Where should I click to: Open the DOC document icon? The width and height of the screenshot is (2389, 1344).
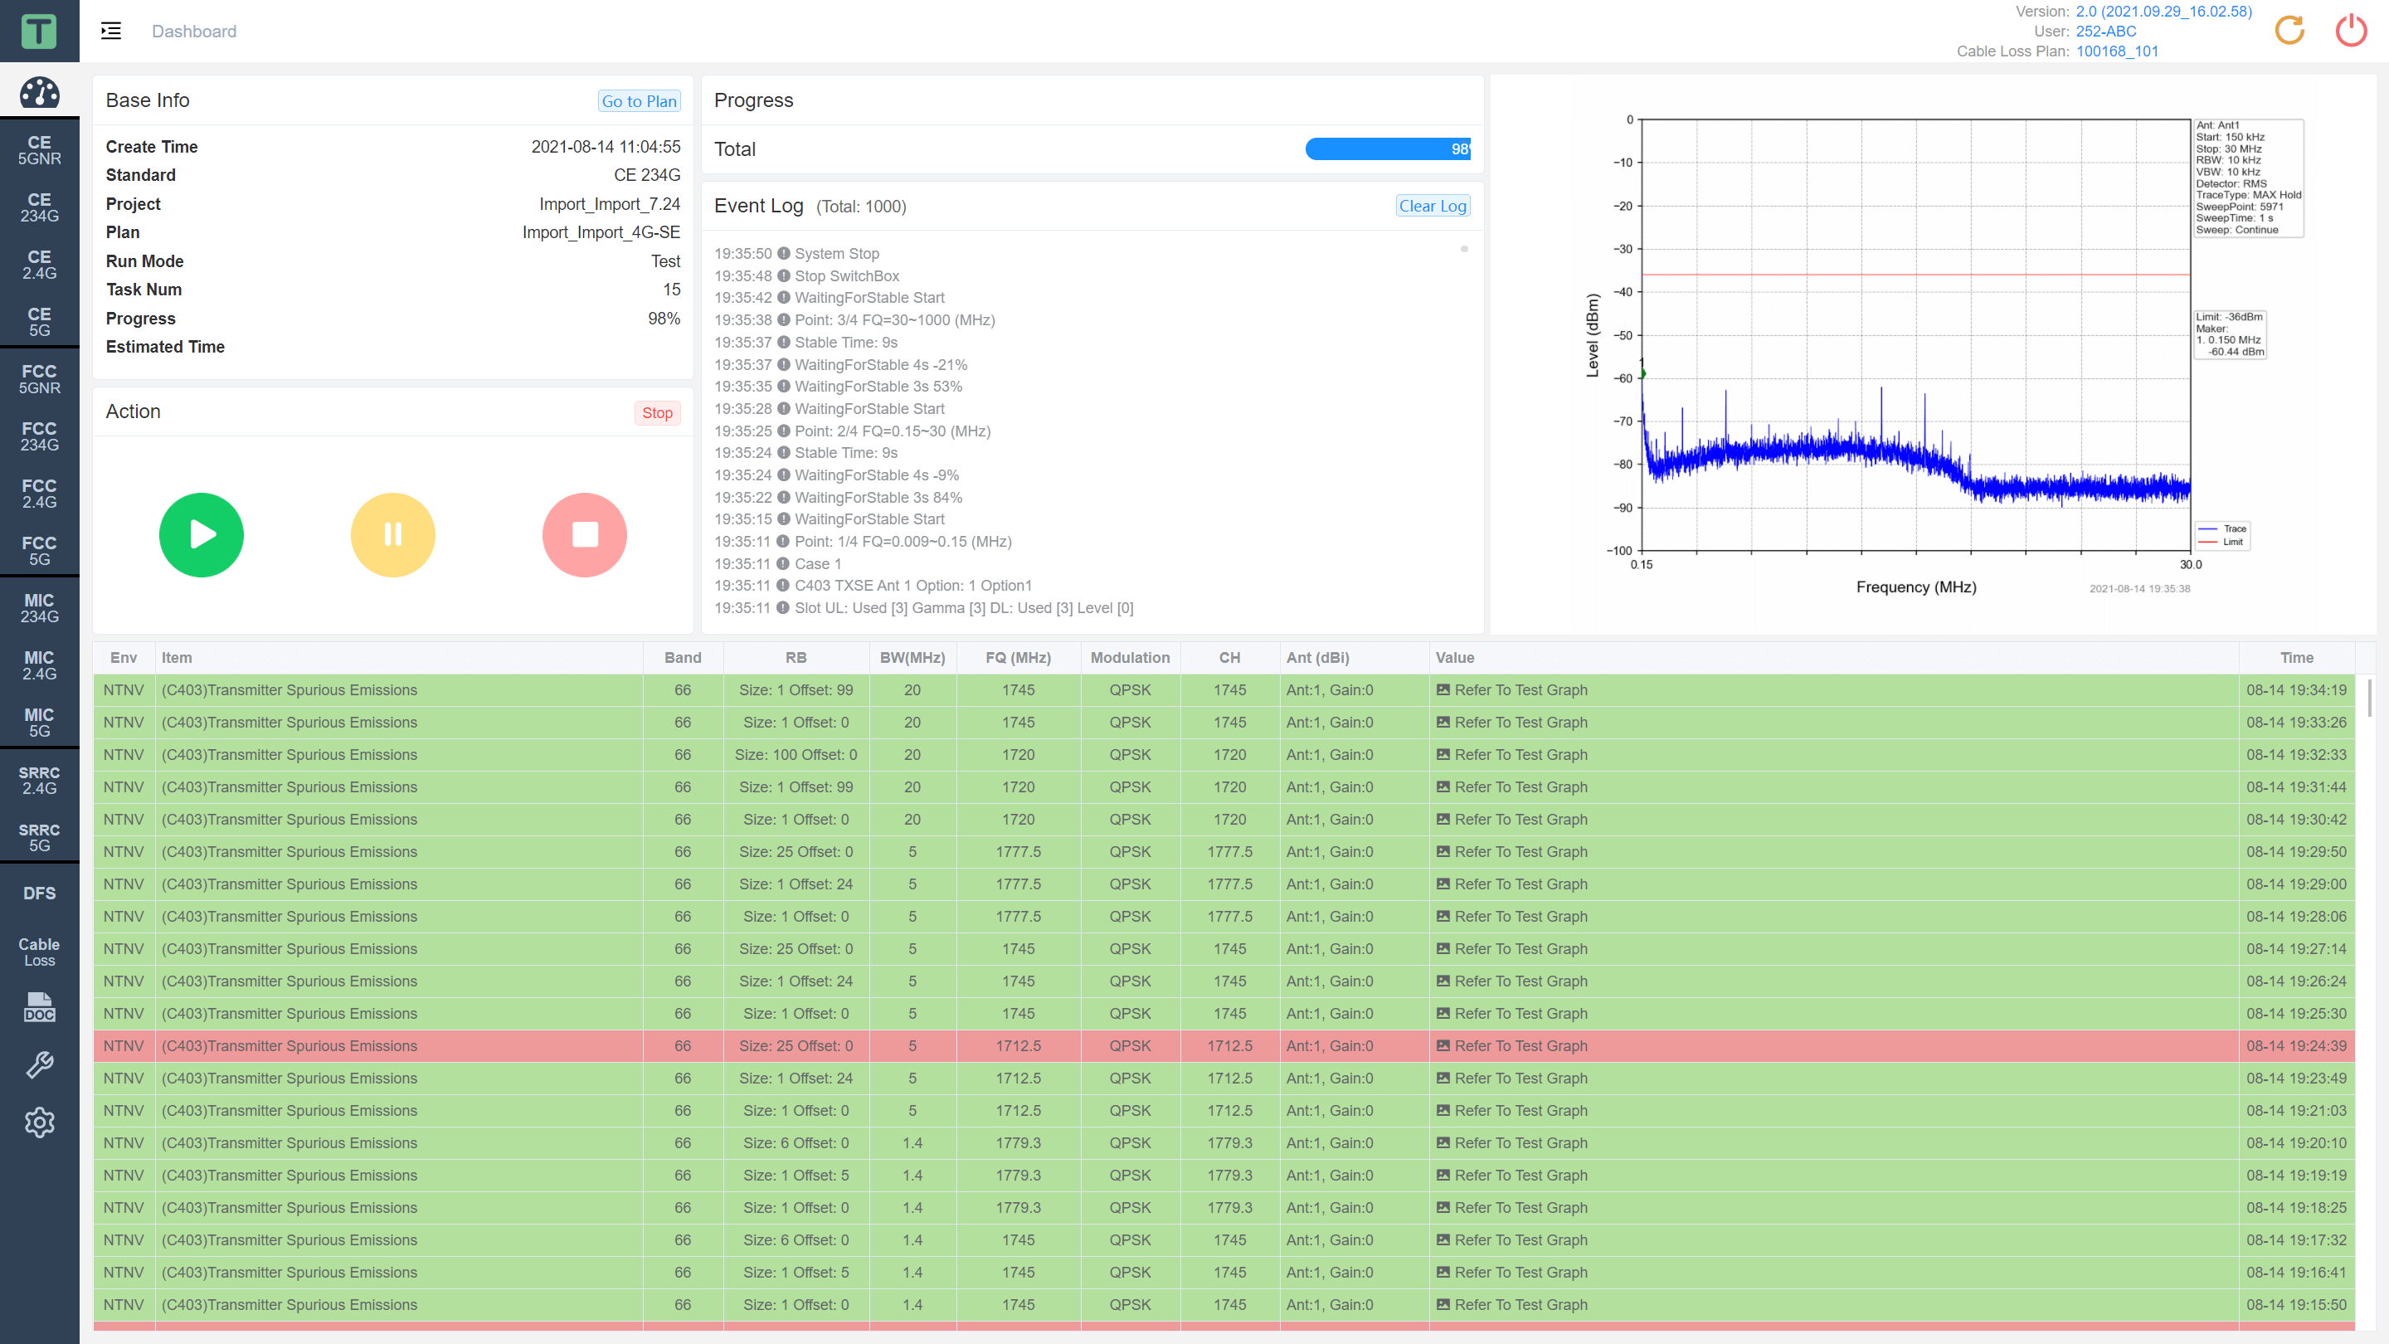click(x=39, y=1007)
